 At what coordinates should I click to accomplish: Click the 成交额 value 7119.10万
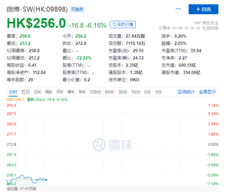(x=135, y=43)
